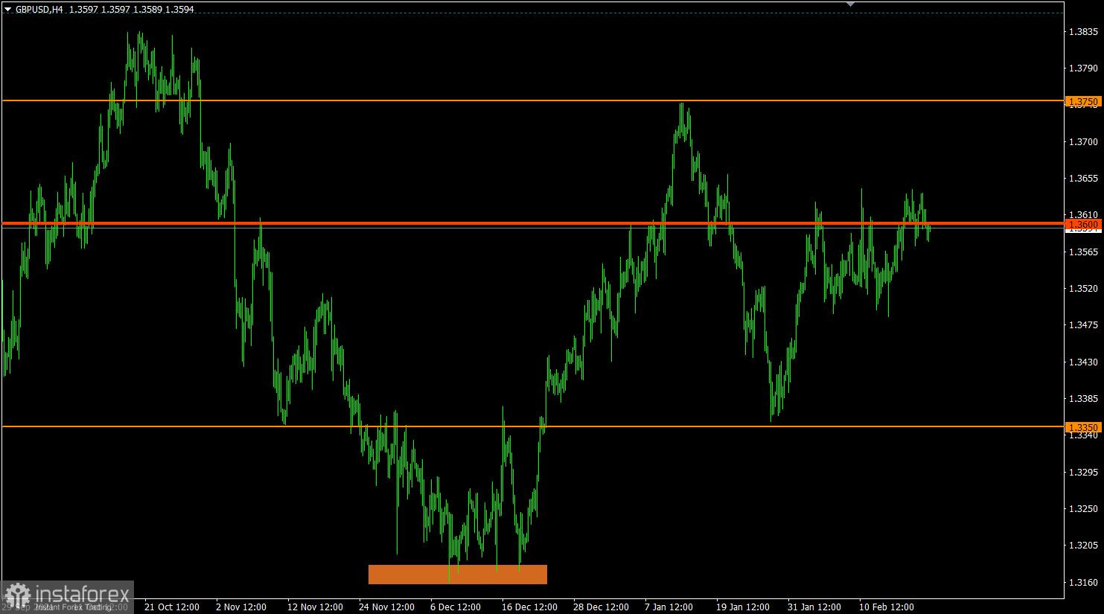
Task: Click the 1.3589 low value in header
Action: tap(147, 10)
